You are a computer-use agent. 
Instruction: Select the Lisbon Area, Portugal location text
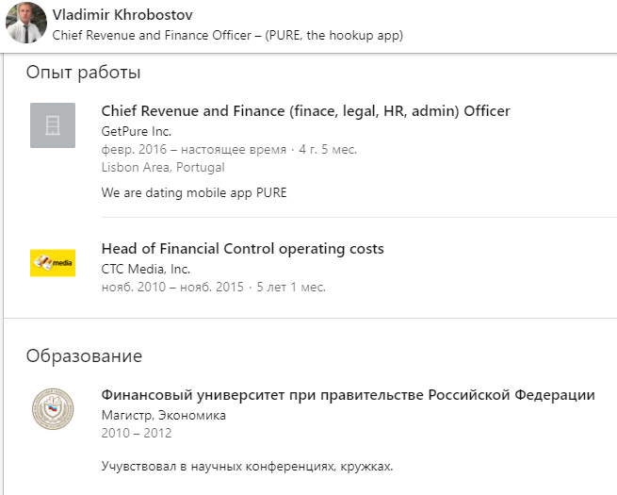[163, 168]
